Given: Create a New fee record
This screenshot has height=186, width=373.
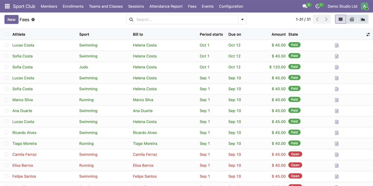Looking at the screenshot, I should pos(11,19).
